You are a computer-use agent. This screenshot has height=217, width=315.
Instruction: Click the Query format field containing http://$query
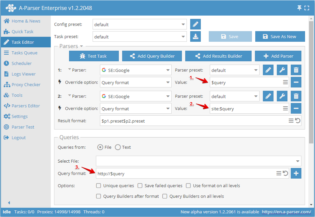(186, 174)
